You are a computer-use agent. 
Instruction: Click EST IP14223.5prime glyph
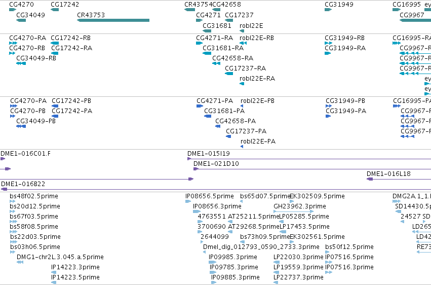tap(54, 283)
